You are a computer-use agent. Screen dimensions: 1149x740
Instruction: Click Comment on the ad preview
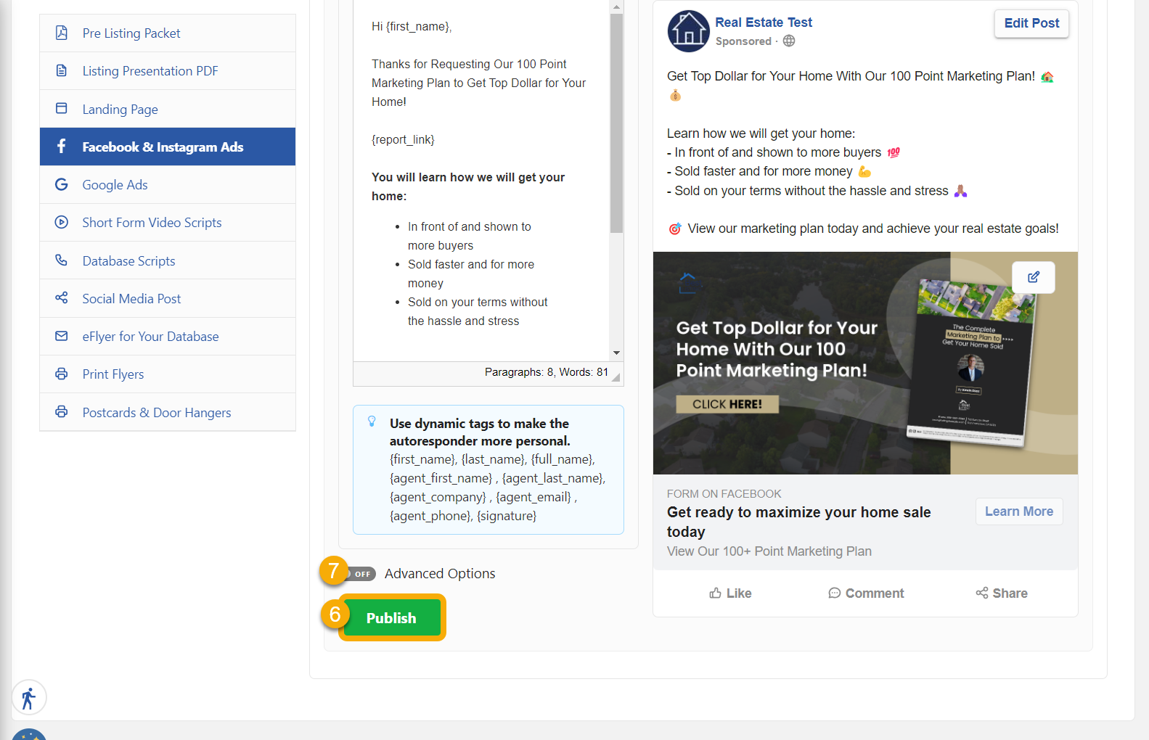click(x=866, y=593)
